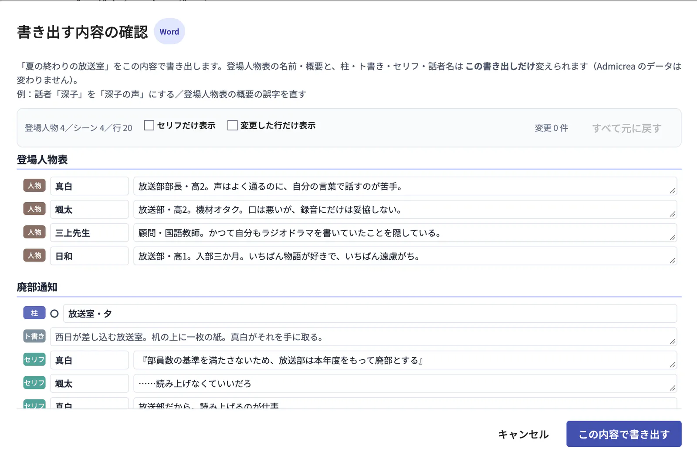Edit the line 『部員数の基準を満たさないため
697x455 pixels.
pos(405,360)
